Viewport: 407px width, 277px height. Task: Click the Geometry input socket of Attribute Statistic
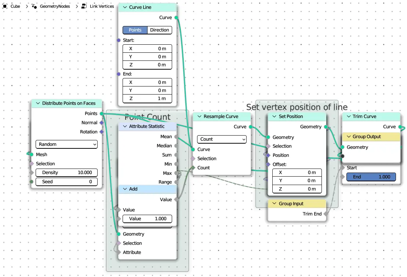[x=119, y=234]
